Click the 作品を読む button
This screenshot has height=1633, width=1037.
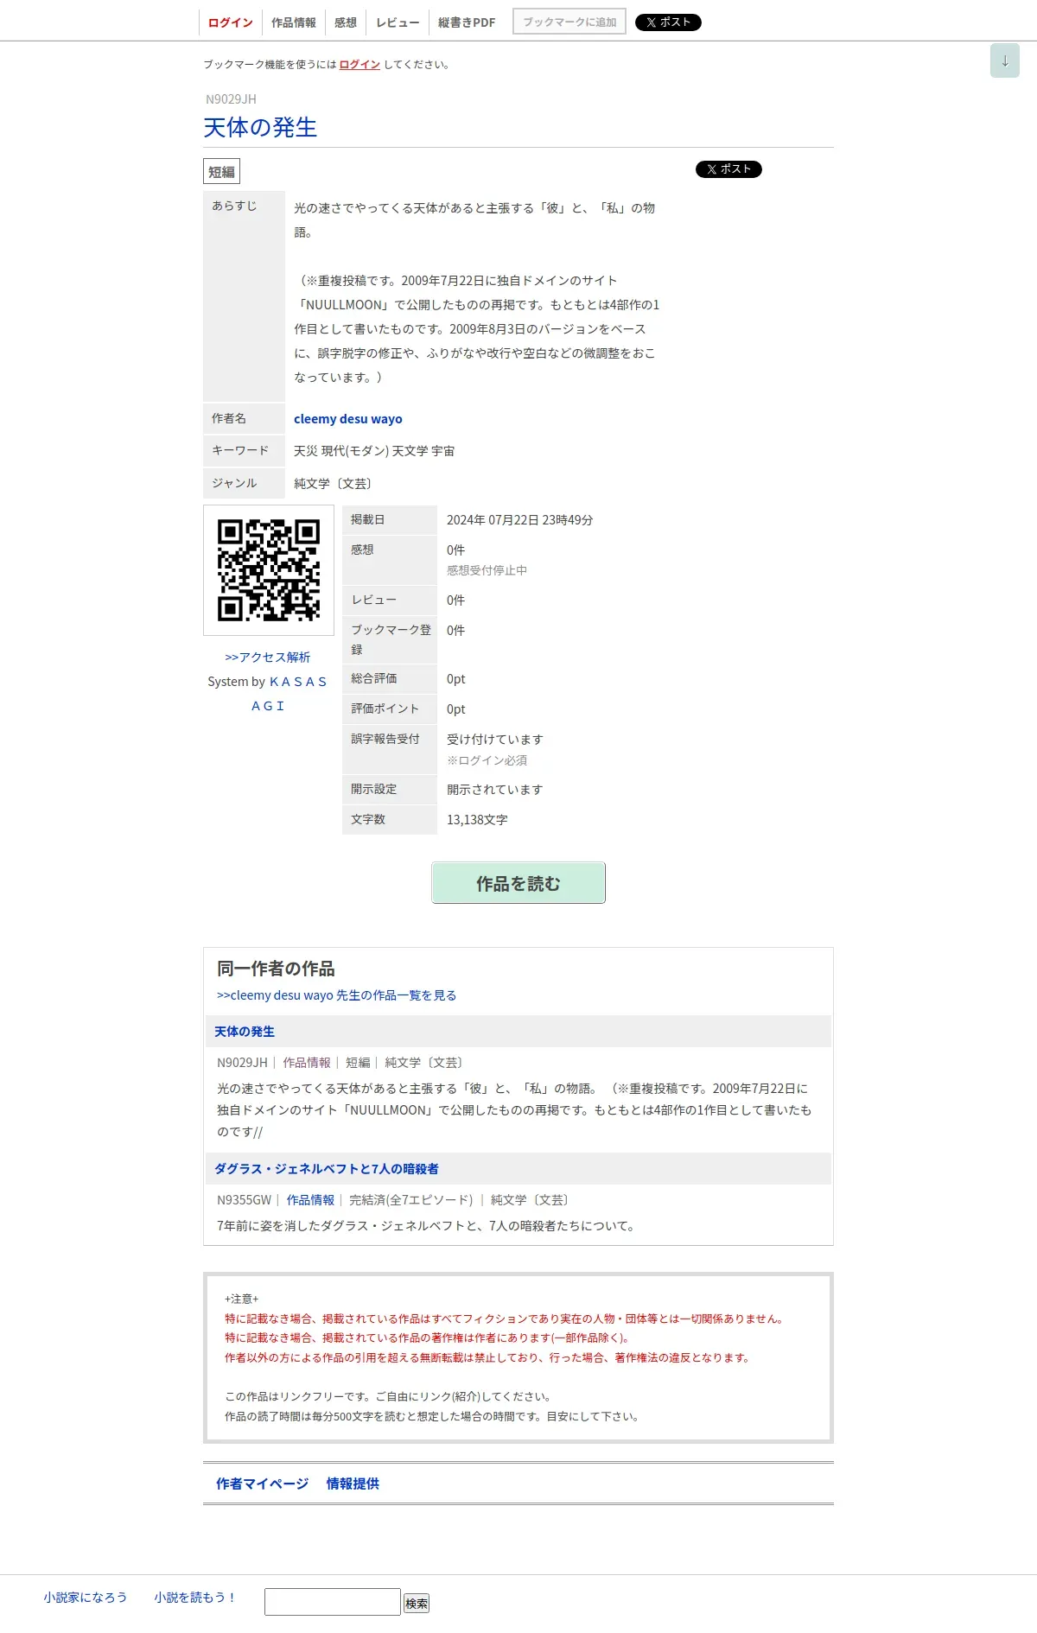click(518, 883)
